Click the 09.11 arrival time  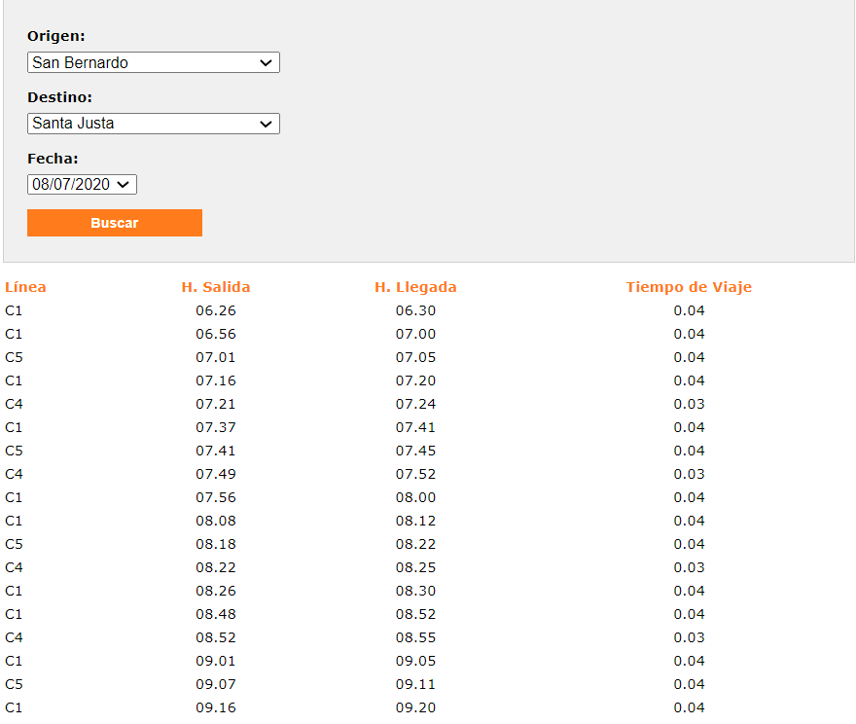pos(415,684)
